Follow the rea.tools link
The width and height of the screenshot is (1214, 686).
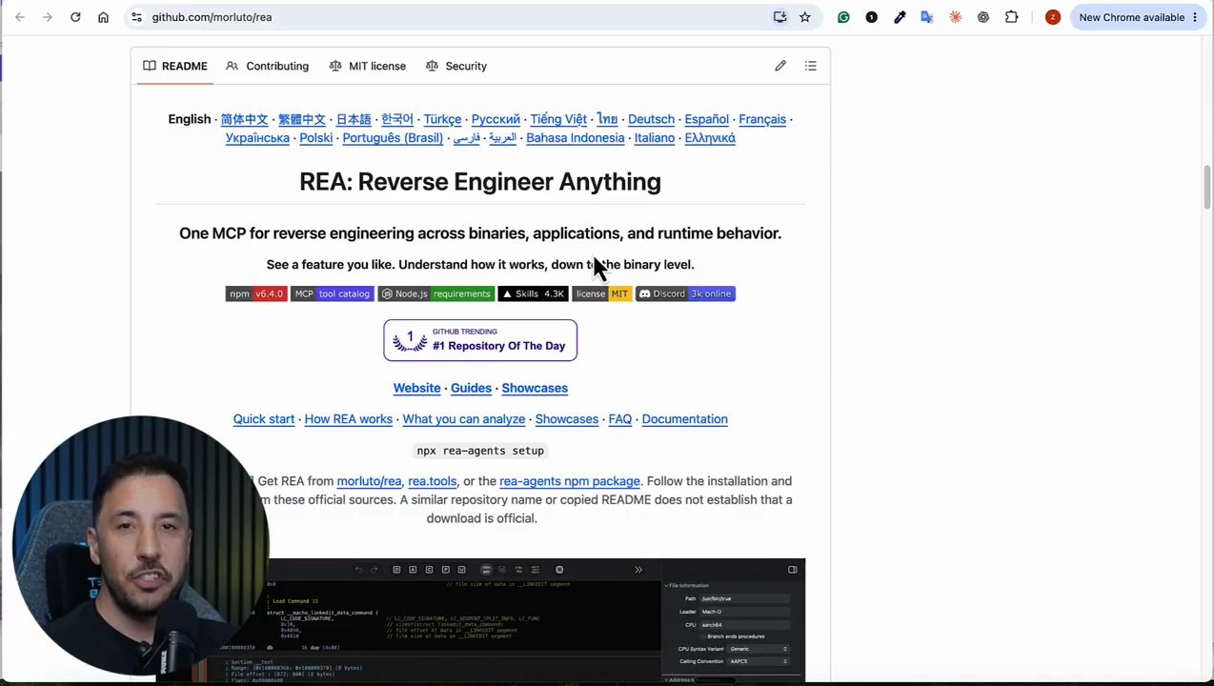click(x=433, y=481)
